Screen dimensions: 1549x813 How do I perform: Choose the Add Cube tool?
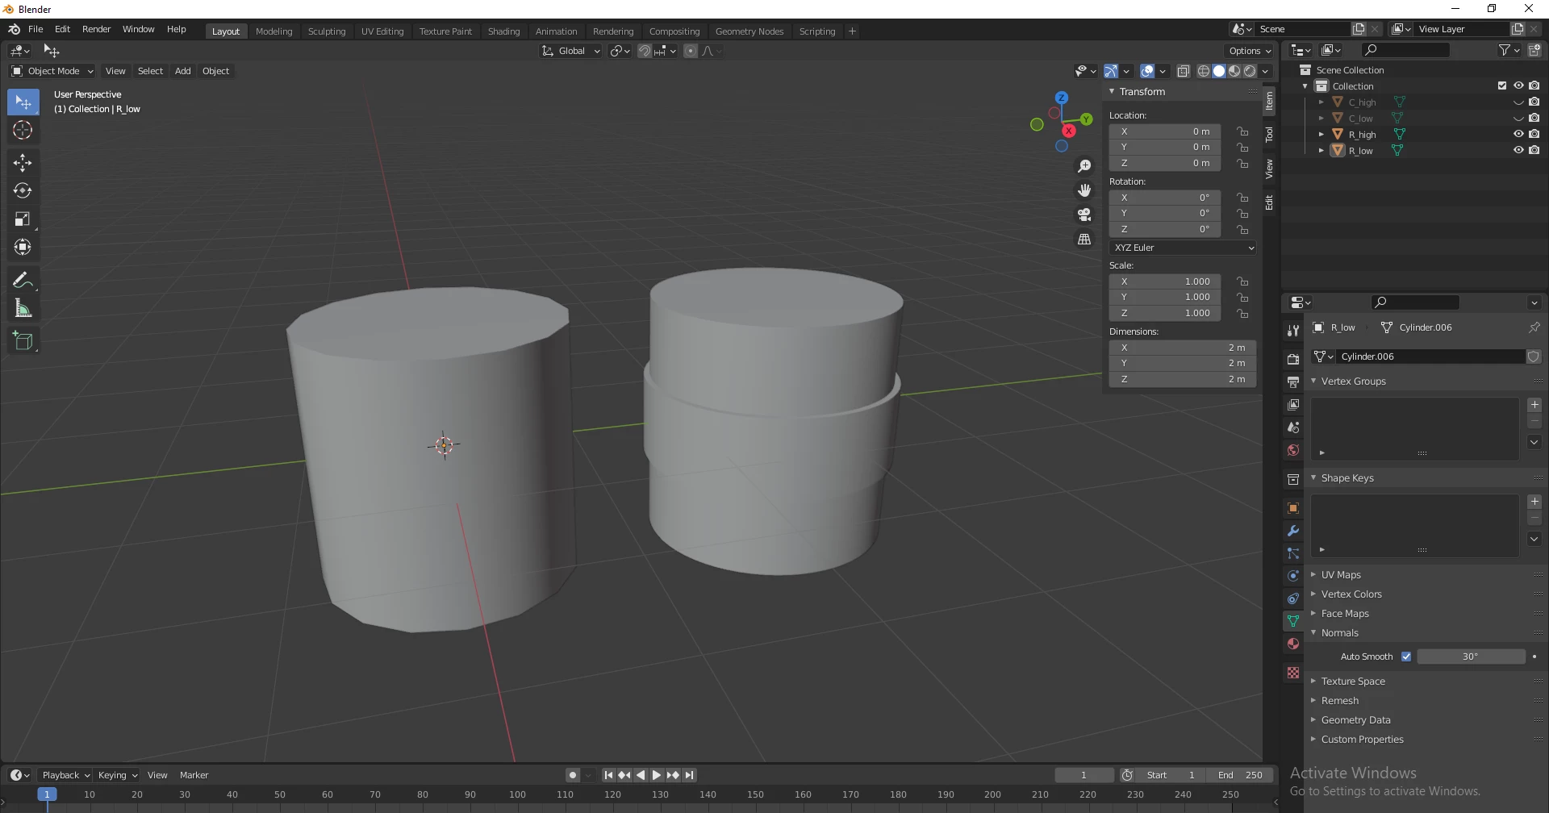[23, 341]
